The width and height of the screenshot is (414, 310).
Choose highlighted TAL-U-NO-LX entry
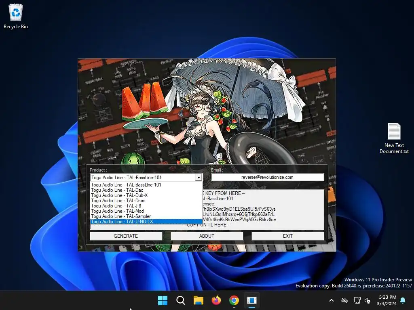coord(146,222)
